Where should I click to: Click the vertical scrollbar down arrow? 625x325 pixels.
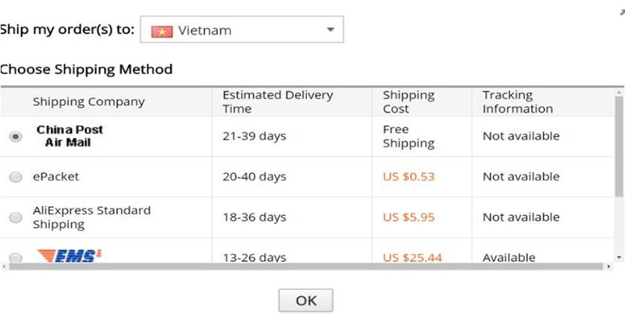[x=619, y=258]
